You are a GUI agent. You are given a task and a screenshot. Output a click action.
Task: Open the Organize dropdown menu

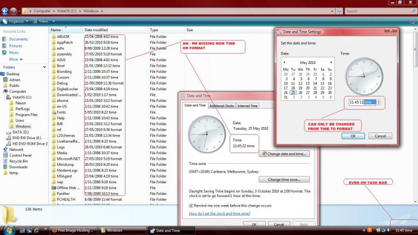click(x=16, y=22)
